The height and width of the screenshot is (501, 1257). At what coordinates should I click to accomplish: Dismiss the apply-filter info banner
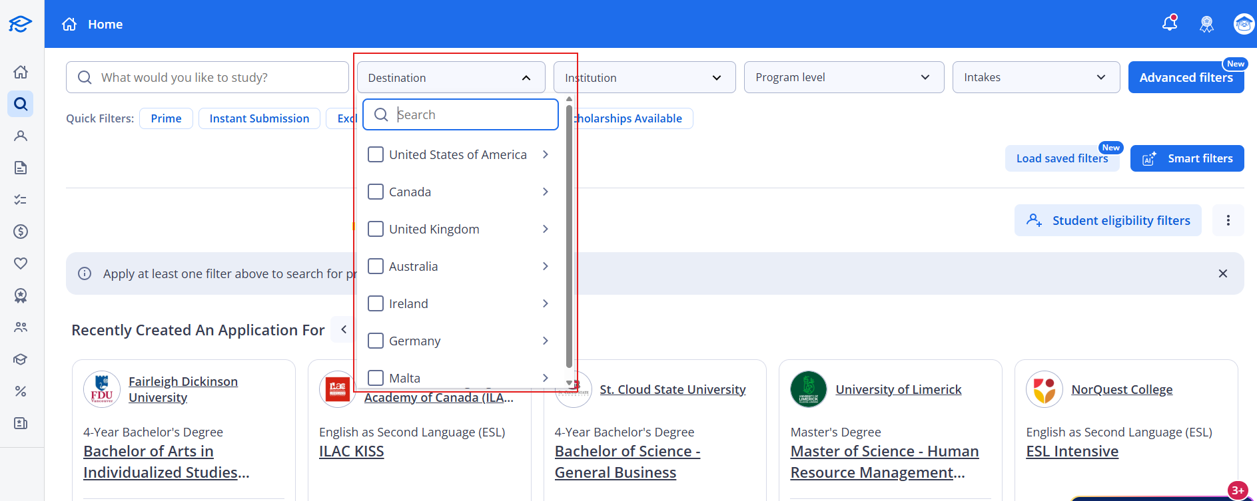pos(1223,273)
